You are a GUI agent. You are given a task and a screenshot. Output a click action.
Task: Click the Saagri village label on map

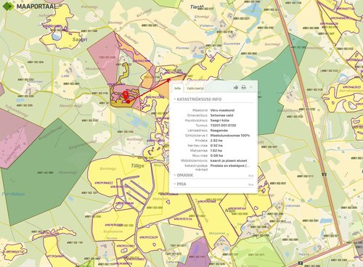click(80, 39)
